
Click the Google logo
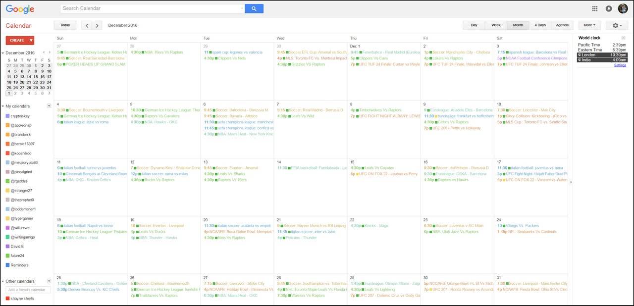pyautogui.click(x=20, y=9)
